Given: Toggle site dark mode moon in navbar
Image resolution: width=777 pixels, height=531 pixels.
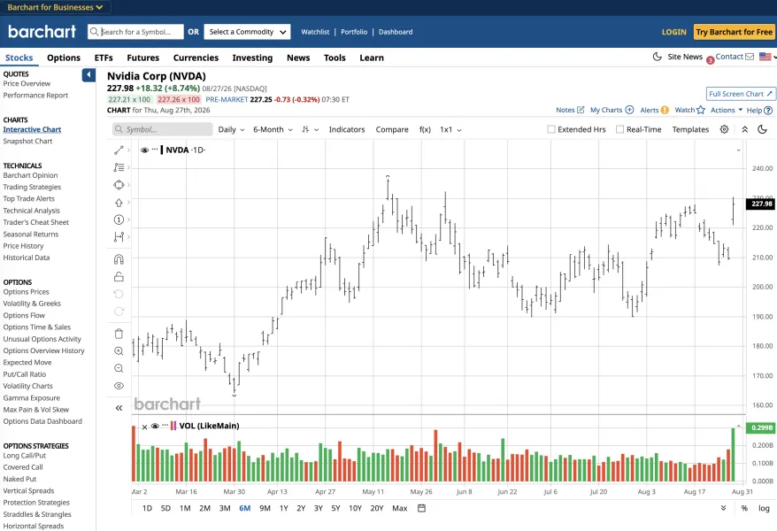Looking at the screenshot, I should tap(657, 57).
